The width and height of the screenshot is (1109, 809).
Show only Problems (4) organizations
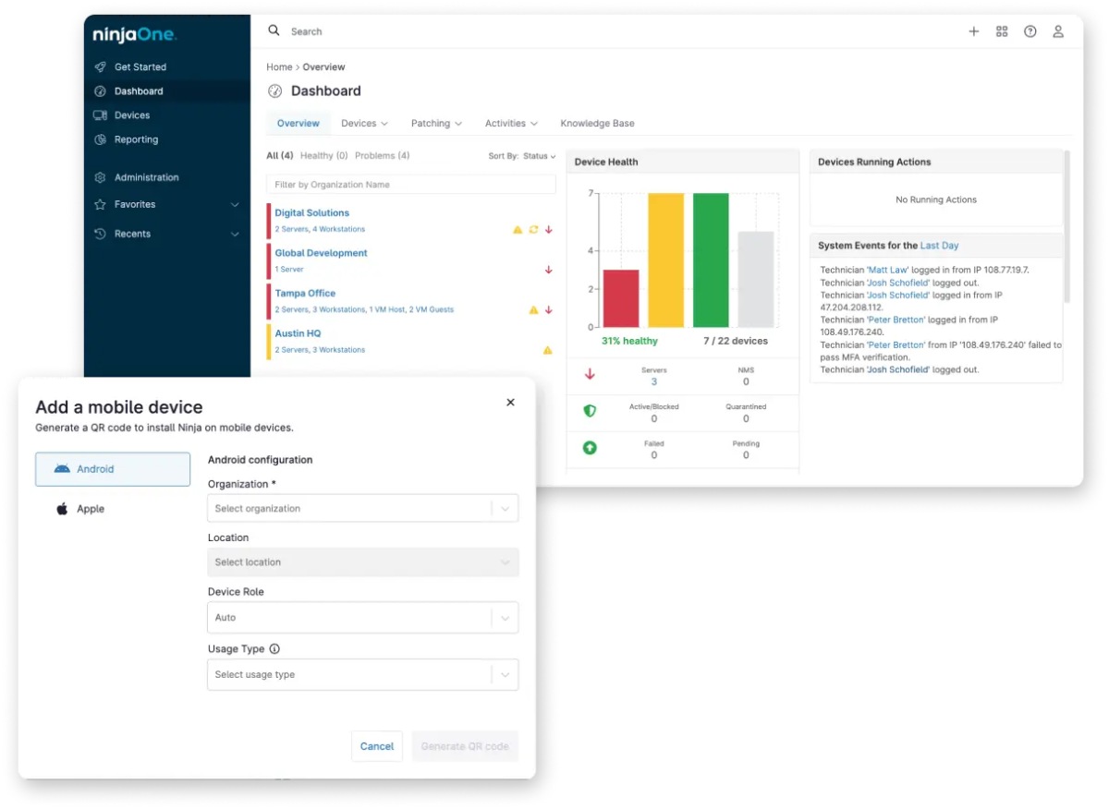(382, 156)
